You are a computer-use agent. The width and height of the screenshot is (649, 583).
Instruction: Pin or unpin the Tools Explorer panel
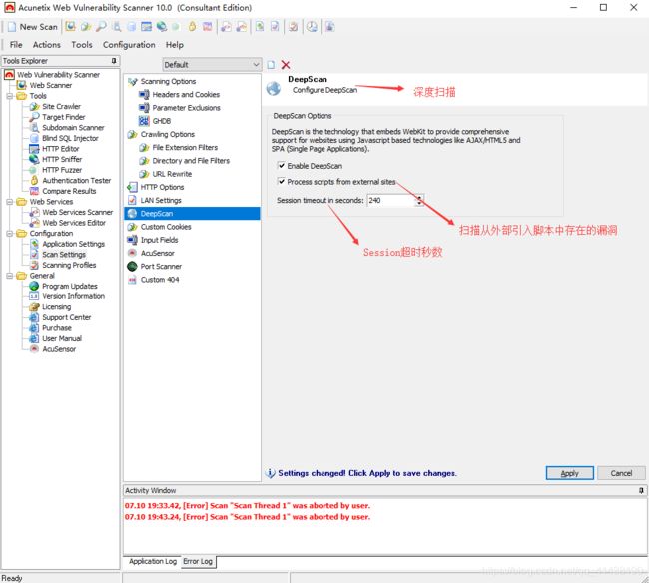pos(114,61)
